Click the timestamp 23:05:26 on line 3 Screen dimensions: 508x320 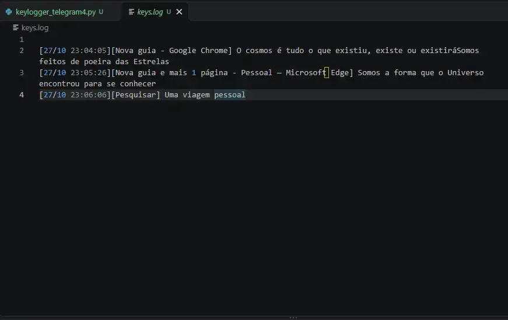pos(89,72)
